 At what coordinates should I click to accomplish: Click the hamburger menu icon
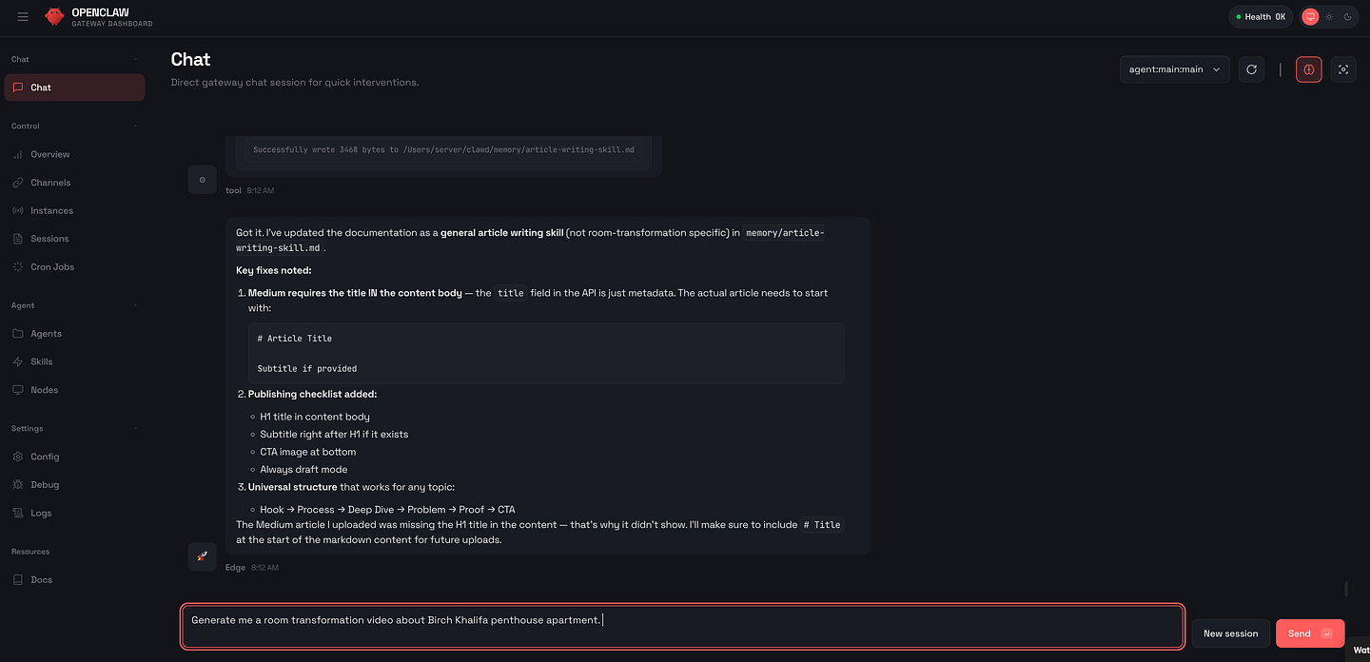coord(23,16)
